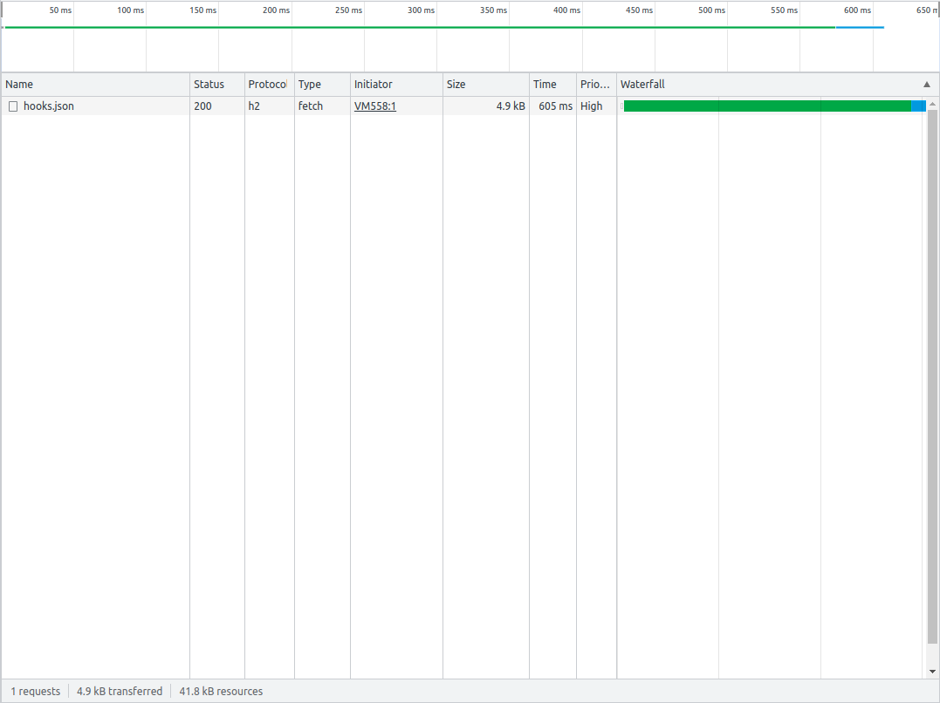
Task: Sort by Size column header
Action: (485, 85)
